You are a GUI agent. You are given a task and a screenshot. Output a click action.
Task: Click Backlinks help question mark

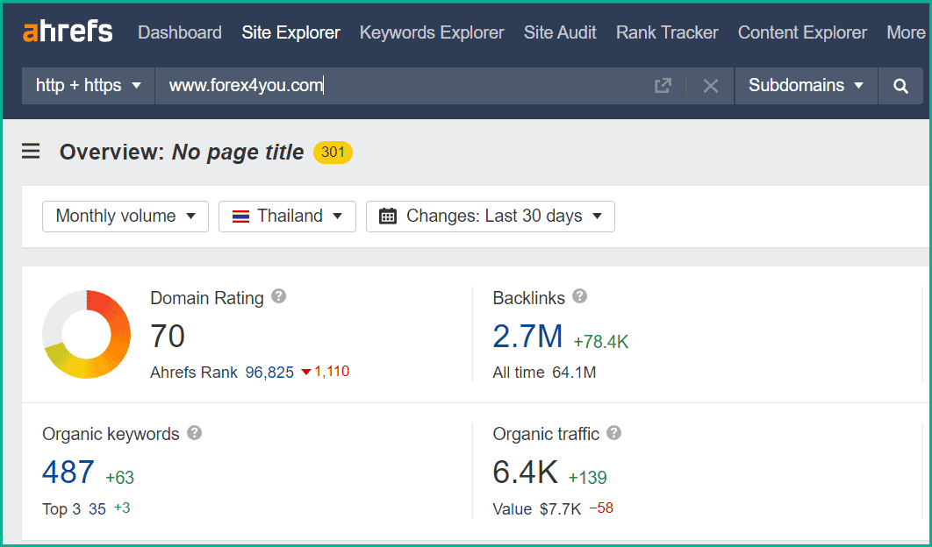[580, 295]
